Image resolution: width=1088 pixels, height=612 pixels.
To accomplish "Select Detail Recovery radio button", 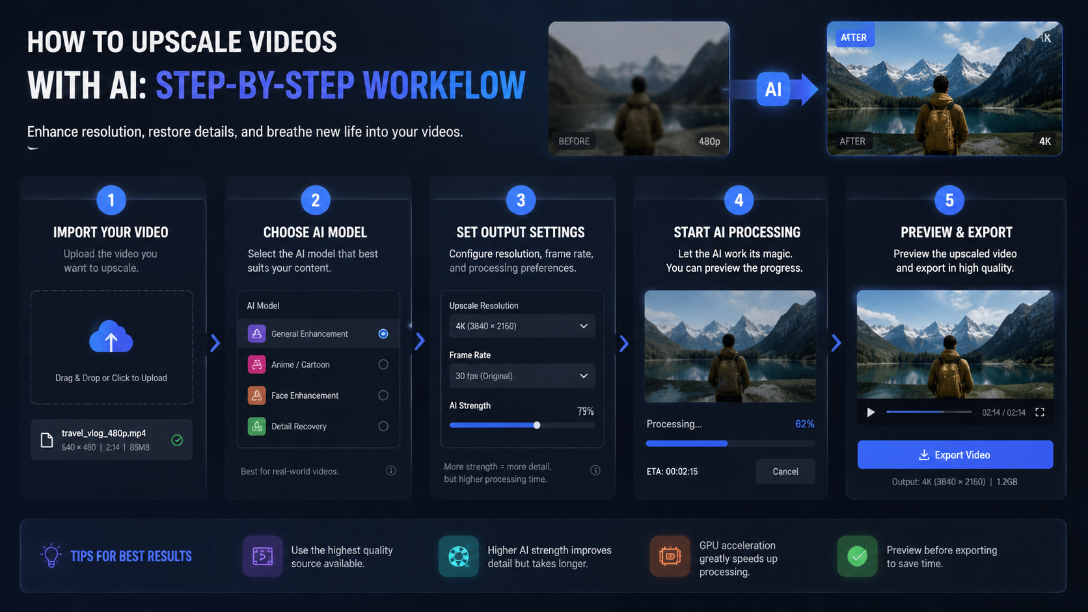I will pyautogui.click(x=383, y=426).
